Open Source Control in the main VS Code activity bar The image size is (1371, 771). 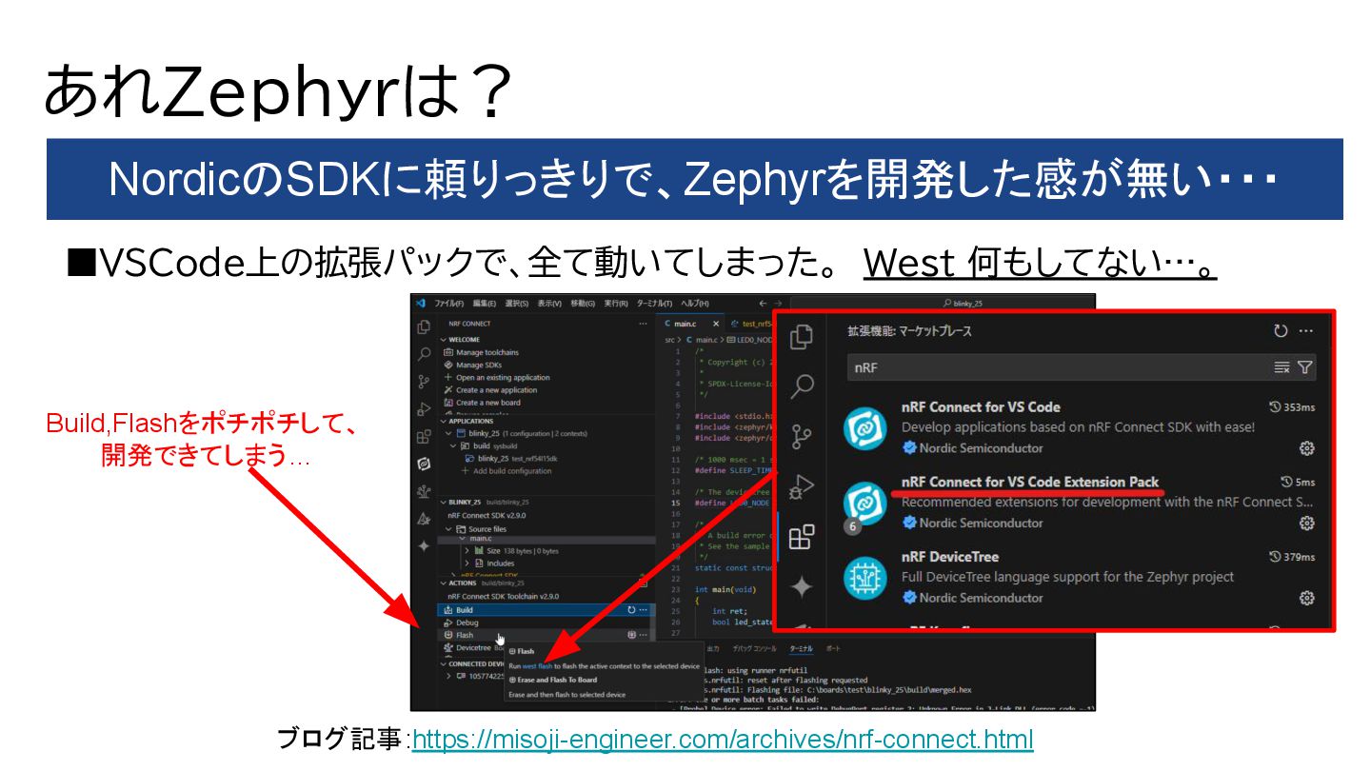[x=424, y=382]
